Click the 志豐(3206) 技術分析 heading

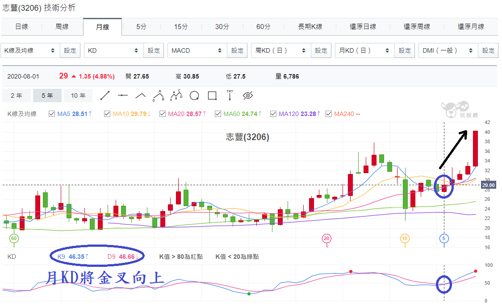pyautogui.click(x=39, y=8)
